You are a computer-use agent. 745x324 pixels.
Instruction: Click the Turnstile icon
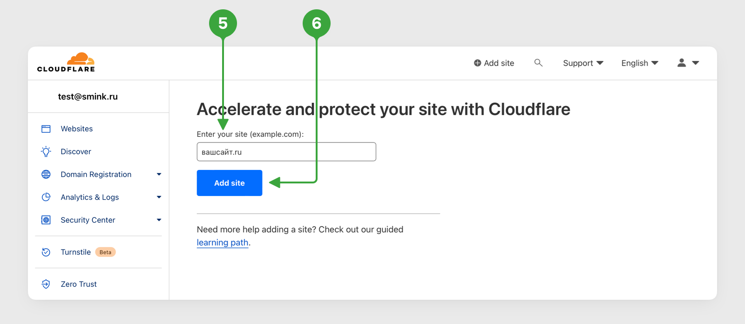46,252
